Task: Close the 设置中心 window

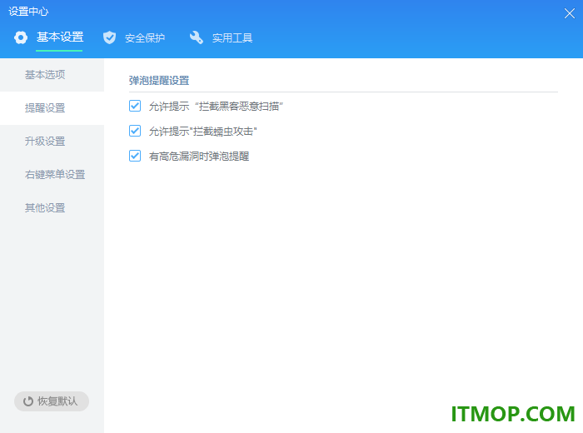Action: [569, 13]
